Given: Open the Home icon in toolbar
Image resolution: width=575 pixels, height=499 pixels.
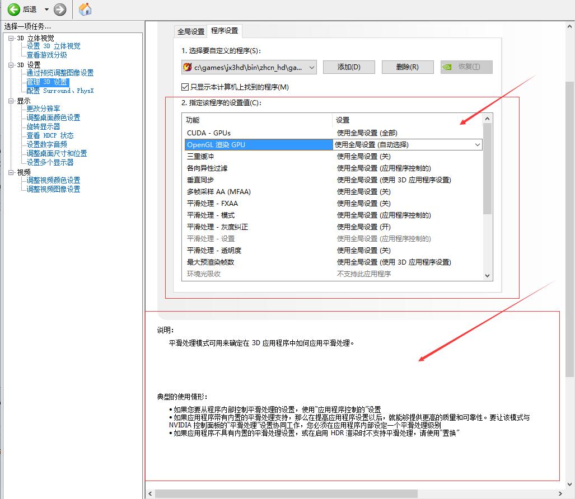Looking at the screenshot, I should pyautogui.click(x=85, y=9).
